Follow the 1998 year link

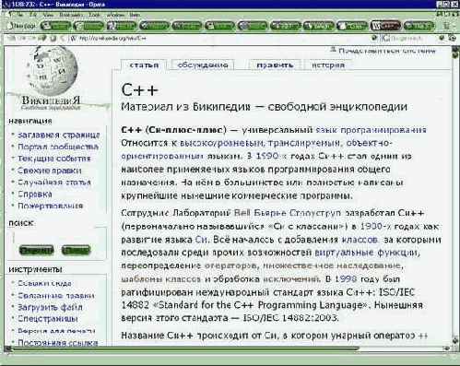point(346,279)
